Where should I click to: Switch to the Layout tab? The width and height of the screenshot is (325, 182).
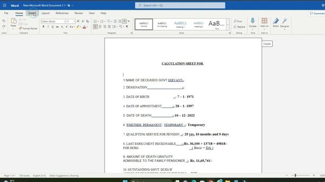click(x=45, y=13)
